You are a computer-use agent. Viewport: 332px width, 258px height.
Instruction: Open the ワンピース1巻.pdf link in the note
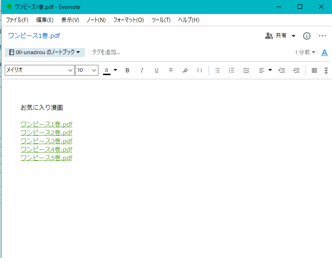[x=46, y=124]
